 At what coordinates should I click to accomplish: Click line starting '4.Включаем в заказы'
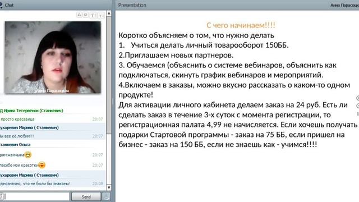tap(234, 85)
